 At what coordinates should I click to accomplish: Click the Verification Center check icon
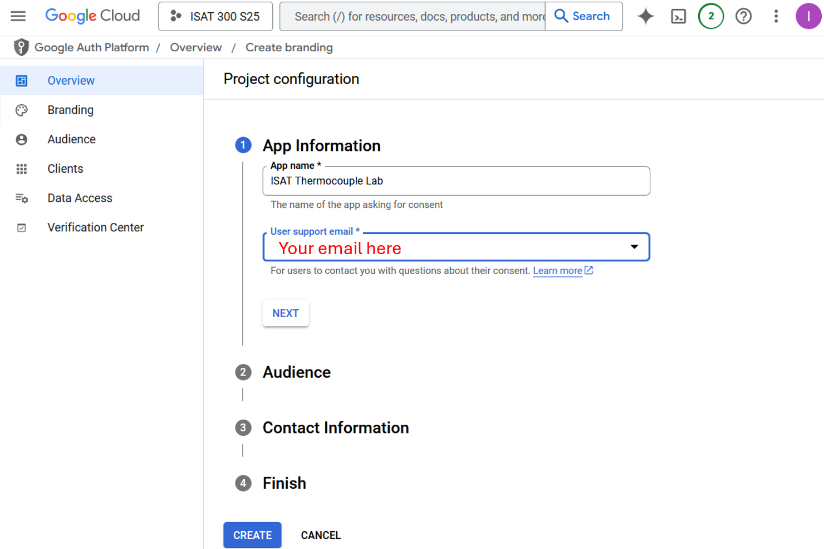coord(22,228)
